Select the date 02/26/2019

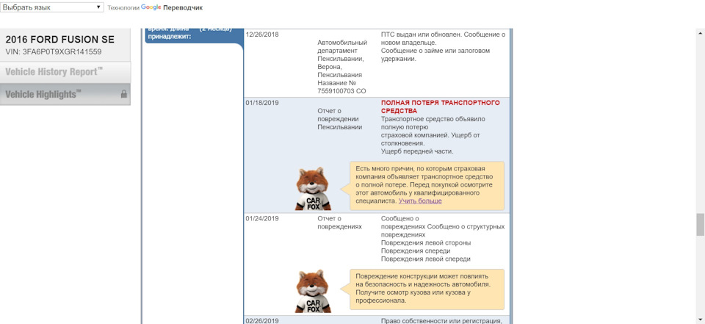(x=262, y=321)
